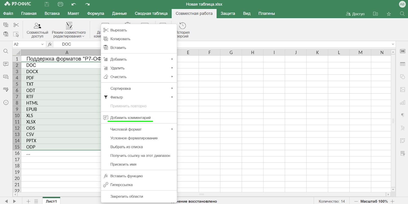Choose Вырезать from the context menu
This screenshot has height=204, width=408.
pos(139,30)
